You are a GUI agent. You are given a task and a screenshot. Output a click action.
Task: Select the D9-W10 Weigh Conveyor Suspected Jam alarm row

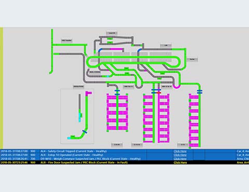[x=125, y=159]
